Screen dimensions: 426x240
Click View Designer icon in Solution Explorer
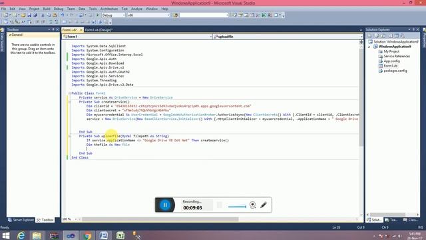coord(397,35)
